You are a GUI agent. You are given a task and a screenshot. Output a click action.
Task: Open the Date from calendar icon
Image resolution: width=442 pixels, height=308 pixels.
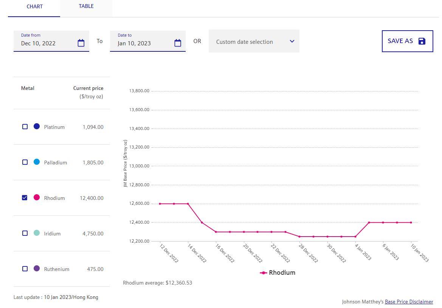pos(81,43)
